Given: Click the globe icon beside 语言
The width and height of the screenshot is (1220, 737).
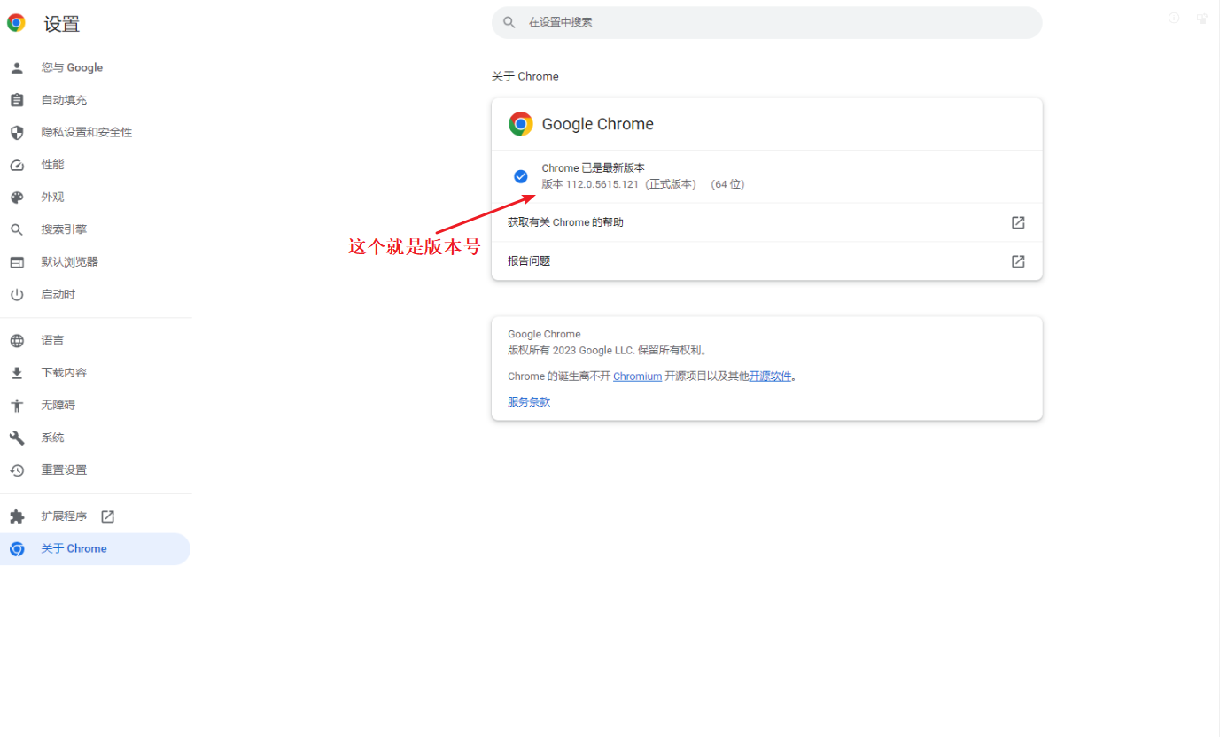Looking at the screenshot, I should pos(18,339).
